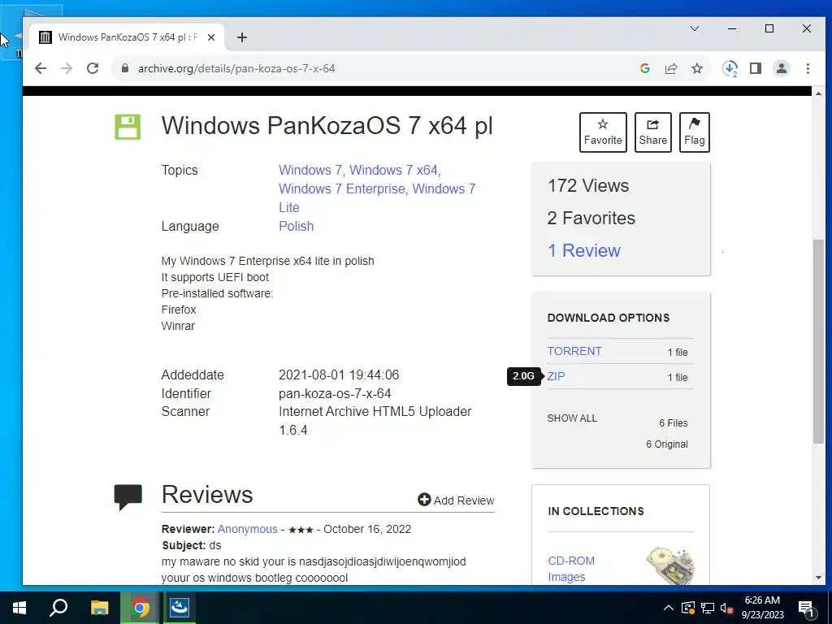Open the 1 Review link

[x=583, y=250]
